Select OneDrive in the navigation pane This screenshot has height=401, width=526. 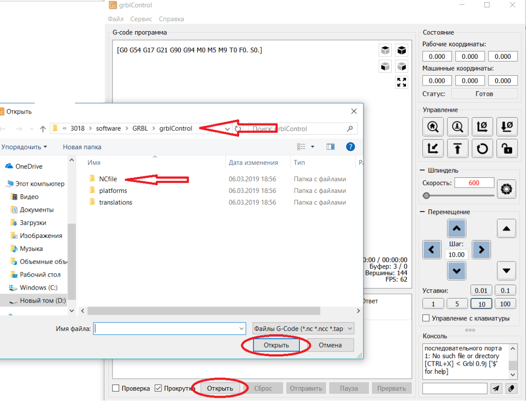click(29, 167)
